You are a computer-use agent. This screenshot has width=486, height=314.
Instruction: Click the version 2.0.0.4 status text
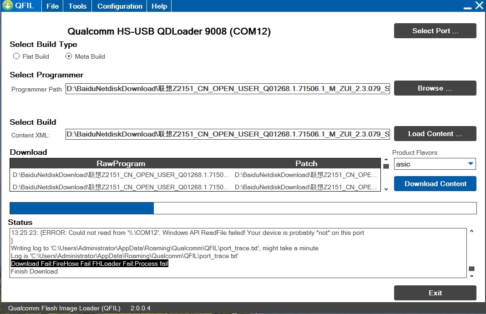141,308
